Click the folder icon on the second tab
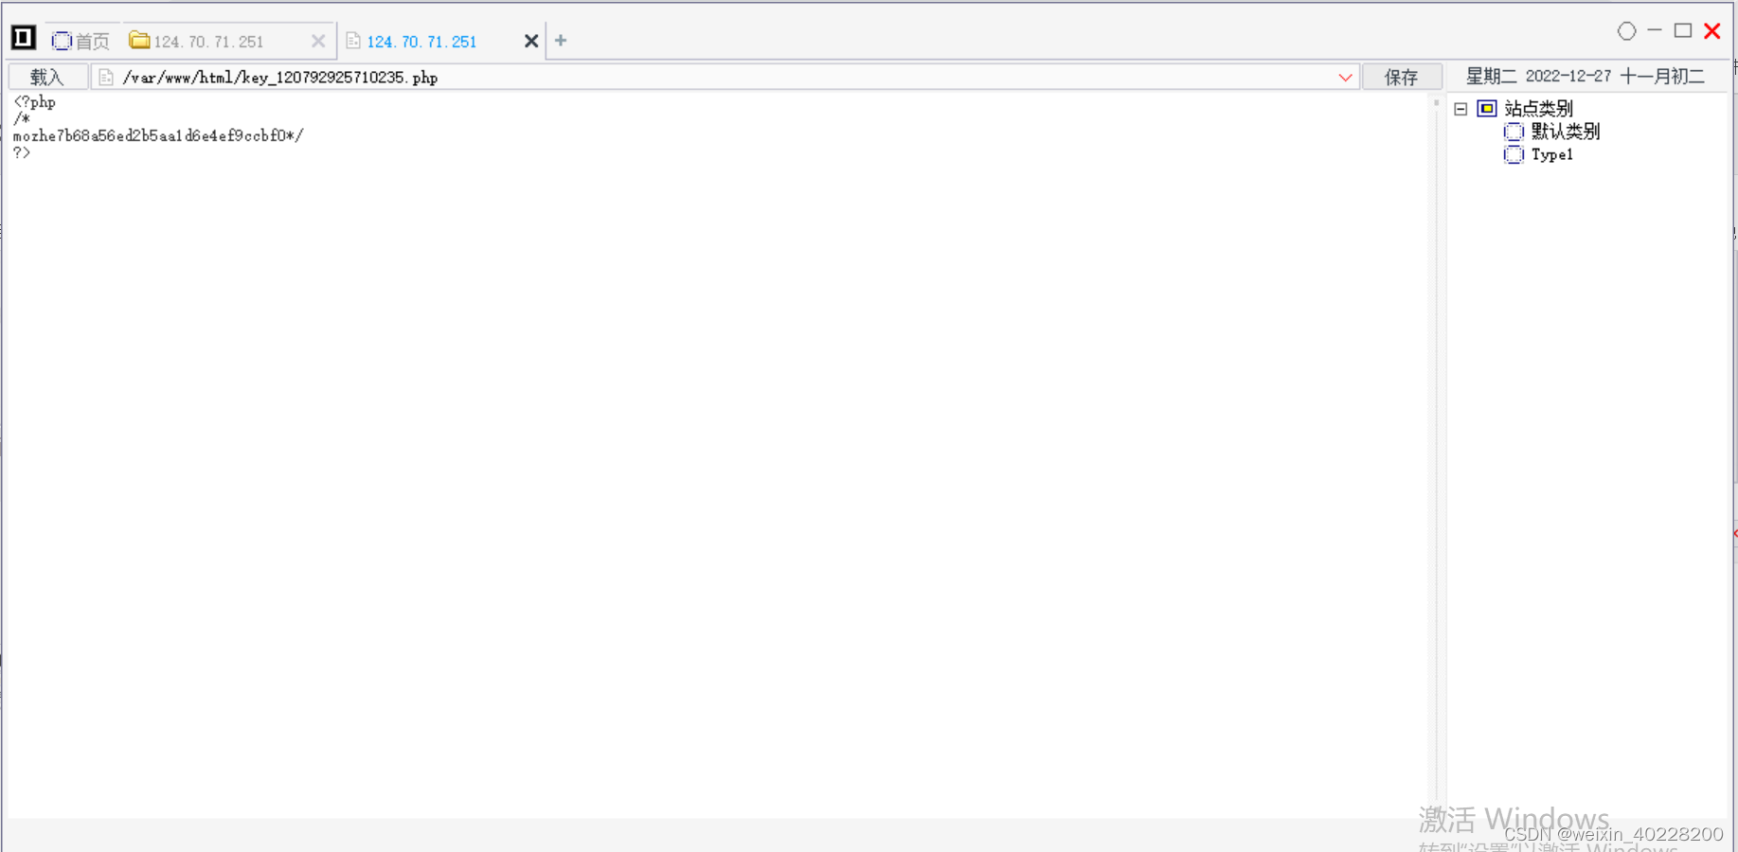Image resolution: width=1738 pixels, height=852 pixels. coord(139,40)
